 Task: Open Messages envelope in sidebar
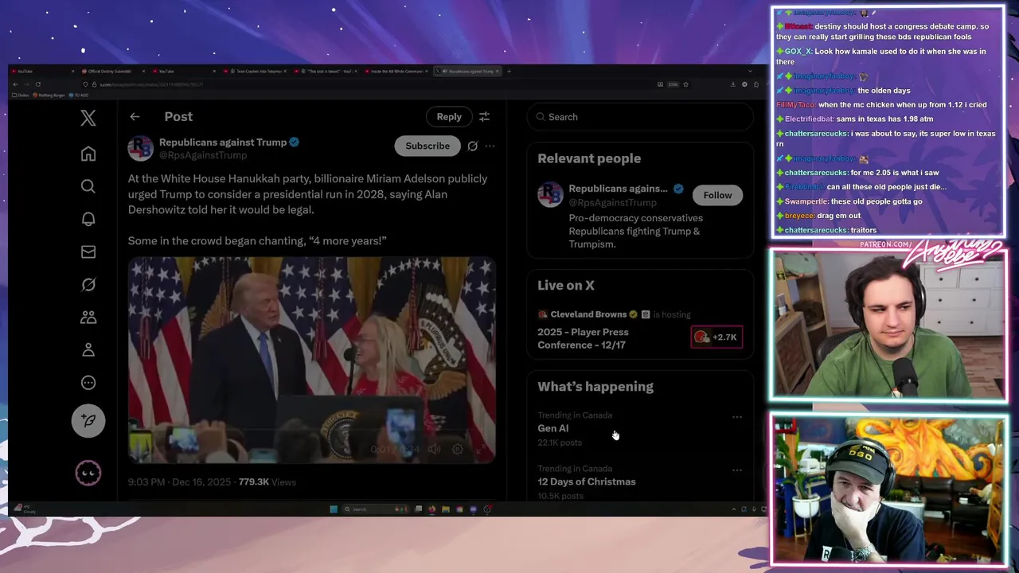click(x=88, y=251)
